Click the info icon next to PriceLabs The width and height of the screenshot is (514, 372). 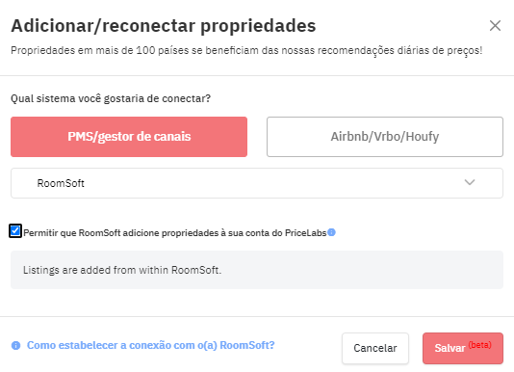pyautogui.click(x=331, y=232)
